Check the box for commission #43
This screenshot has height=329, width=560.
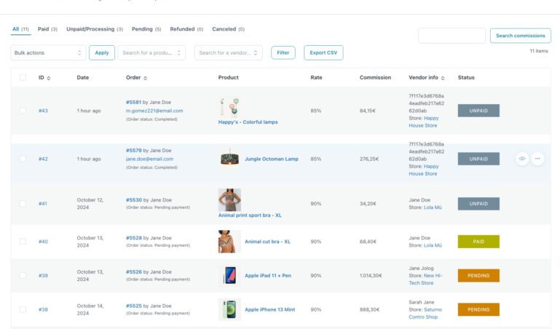[23, 111]
